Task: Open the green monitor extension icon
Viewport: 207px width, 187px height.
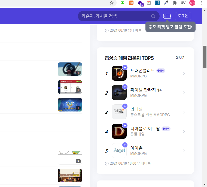Action: 123,3
